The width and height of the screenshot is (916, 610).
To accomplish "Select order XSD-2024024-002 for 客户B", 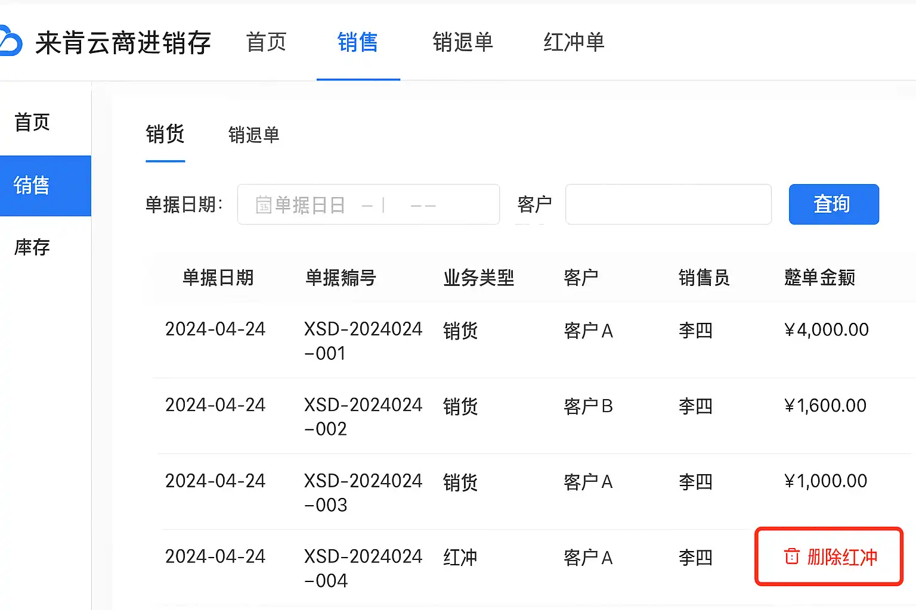I will [363, 416].
